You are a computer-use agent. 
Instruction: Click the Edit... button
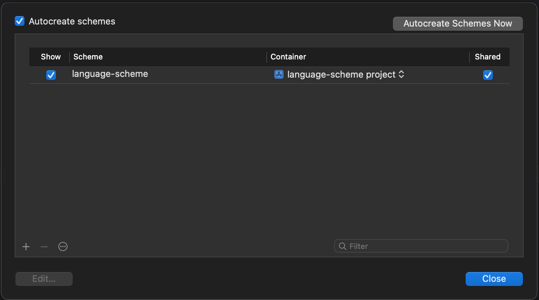(44, 279)
